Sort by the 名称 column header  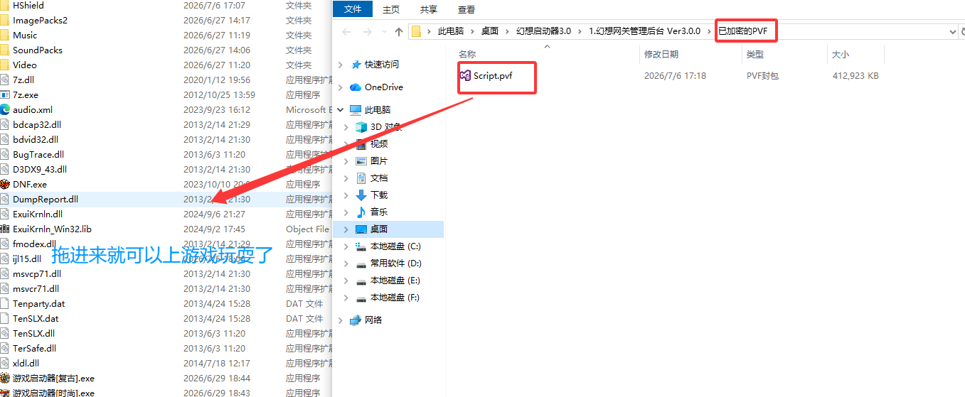coord(467,54)
